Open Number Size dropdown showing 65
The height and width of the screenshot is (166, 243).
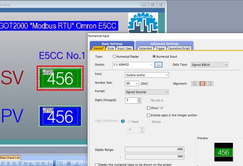pos(132,84)
